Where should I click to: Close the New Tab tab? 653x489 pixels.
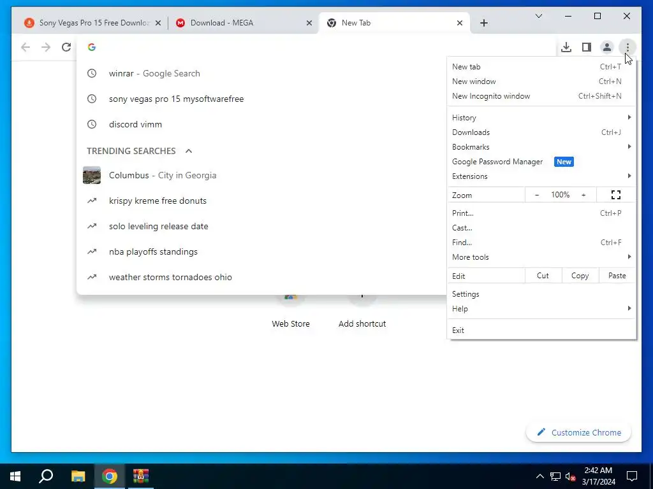pos(459,23)
